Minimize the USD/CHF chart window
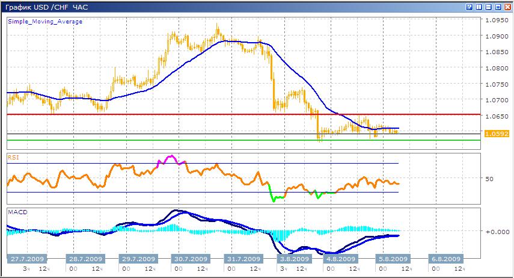514x278 pixels. point(489,7)
